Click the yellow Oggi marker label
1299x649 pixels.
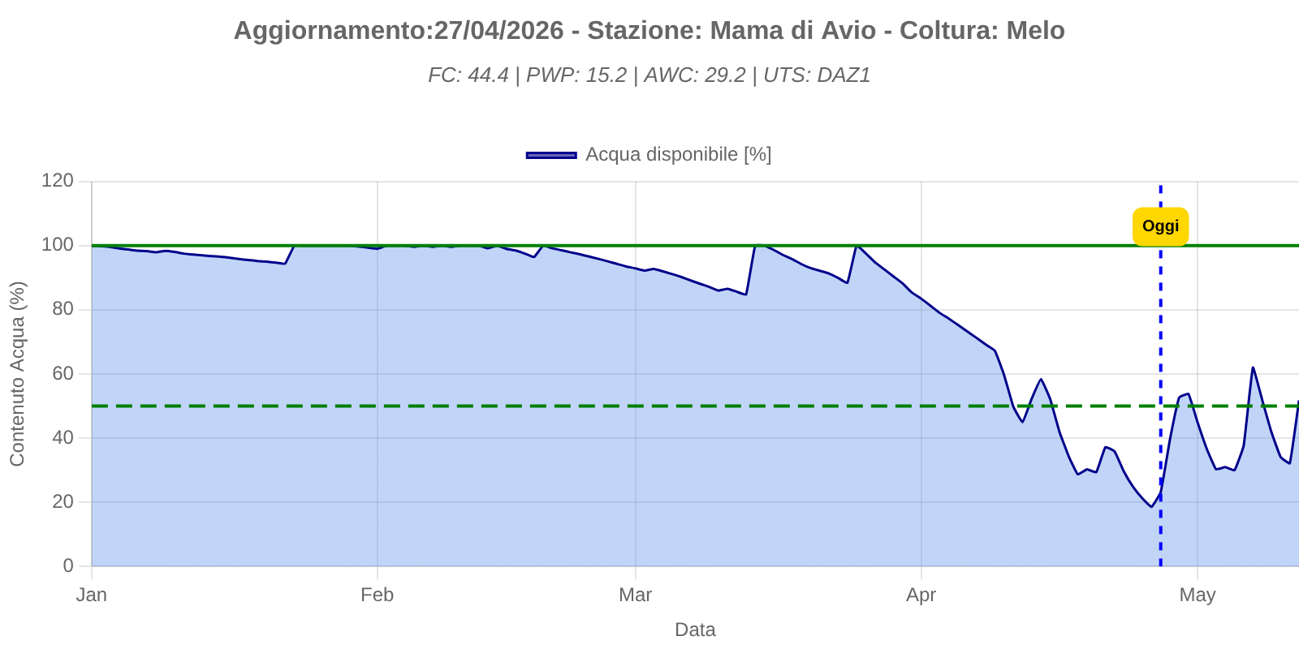pyautogui.click(x=1160, y=226)
